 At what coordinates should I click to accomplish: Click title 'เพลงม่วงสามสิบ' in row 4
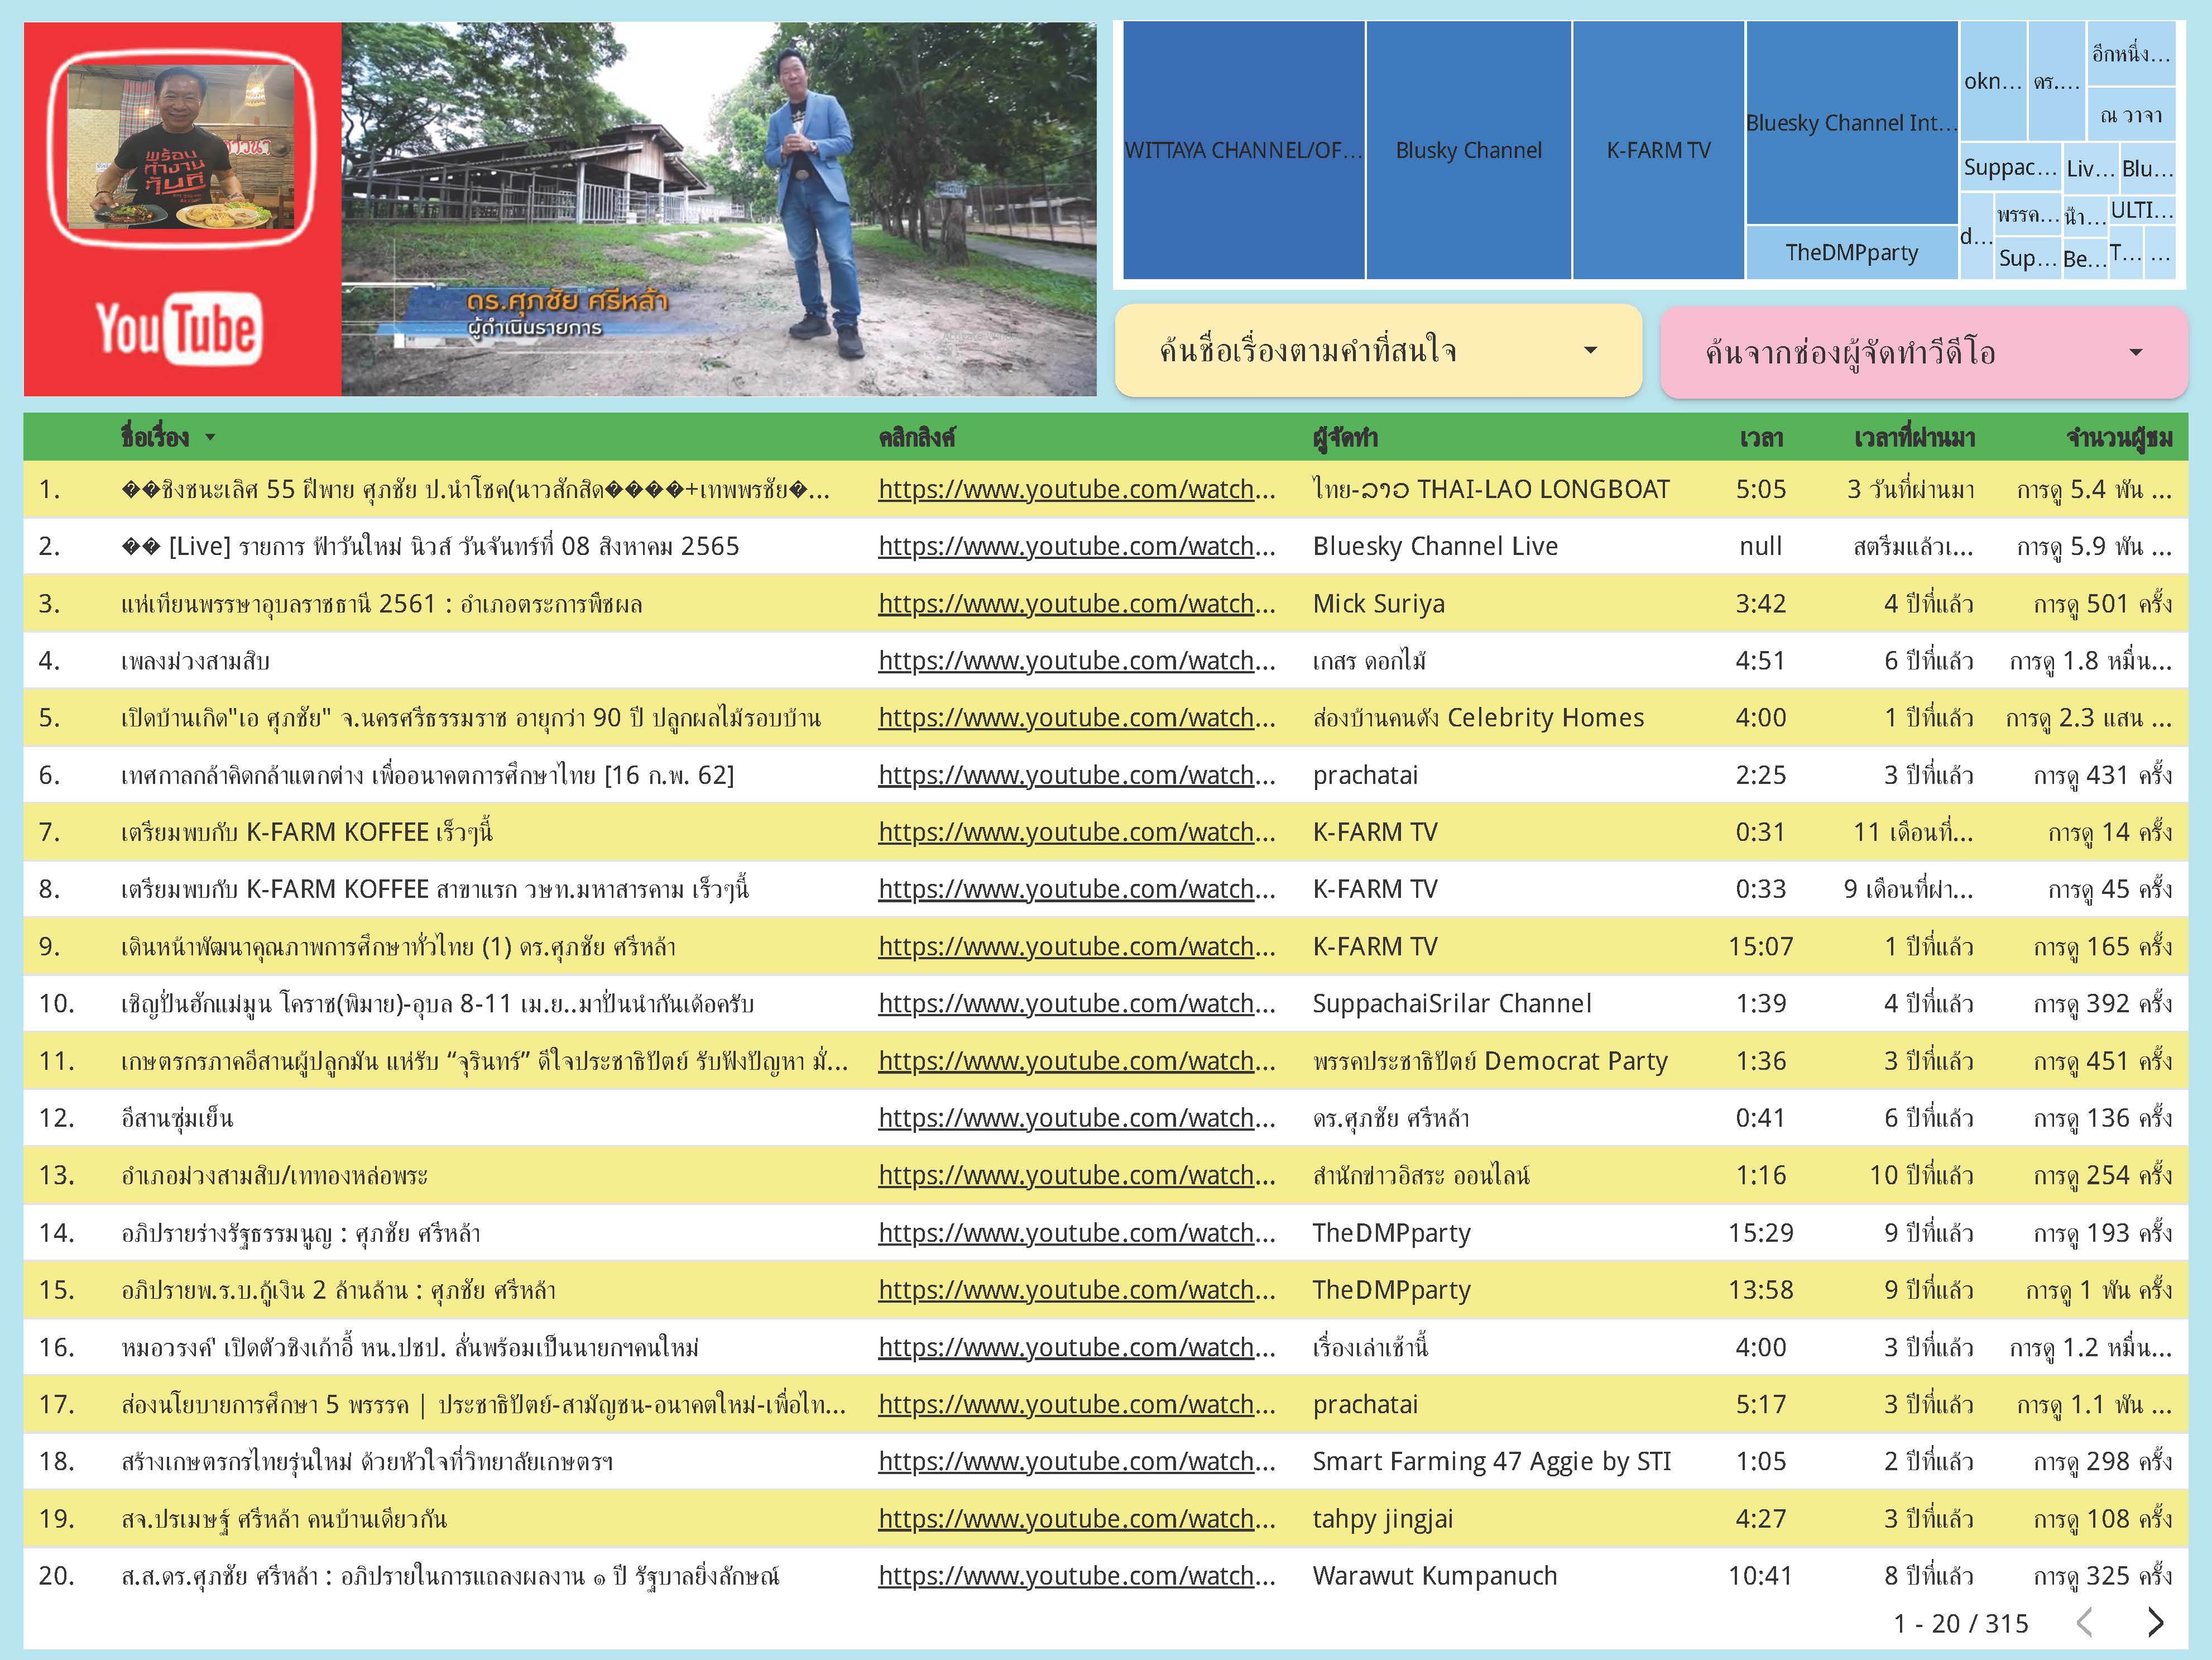[196, 661]
